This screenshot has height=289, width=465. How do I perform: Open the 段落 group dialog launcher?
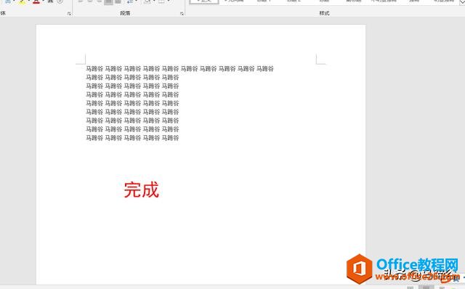182,14
